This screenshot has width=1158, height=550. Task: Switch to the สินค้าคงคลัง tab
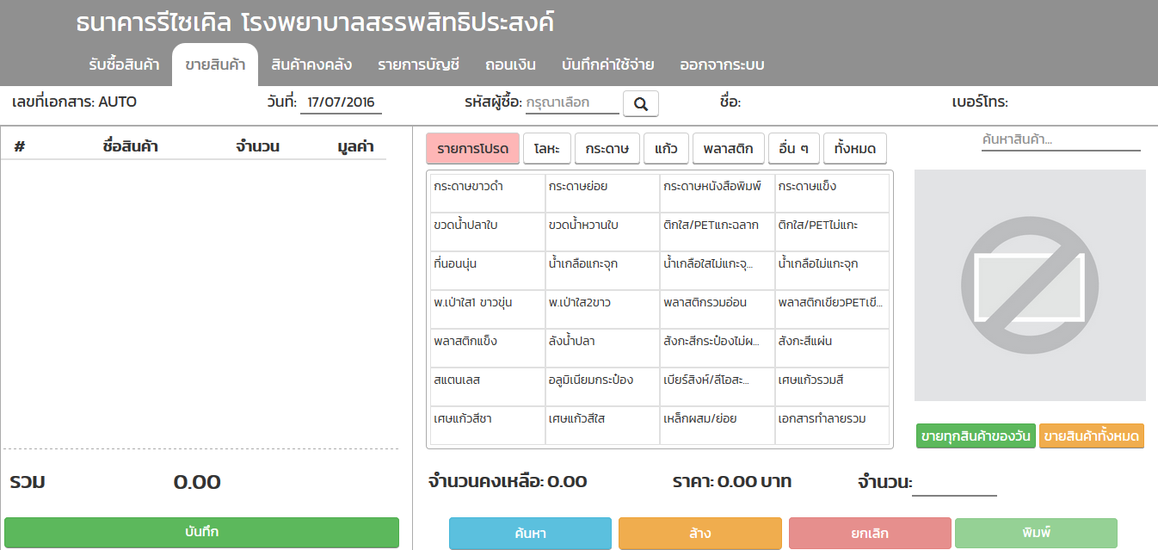(x=311, y=65)
